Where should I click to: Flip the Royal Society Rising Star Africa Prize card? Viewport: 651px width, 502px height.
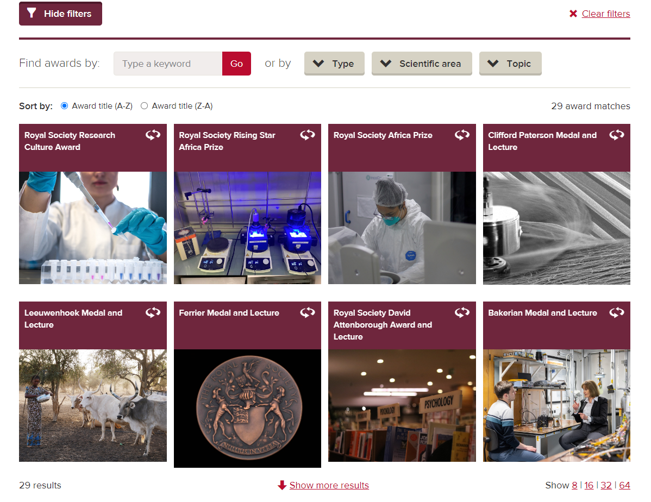308,135
